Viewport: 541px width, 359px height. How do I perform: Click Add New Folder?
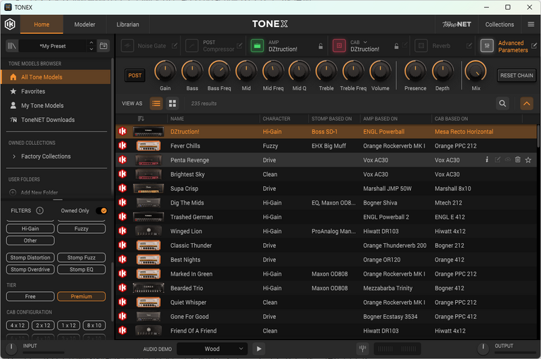[34, 192]
